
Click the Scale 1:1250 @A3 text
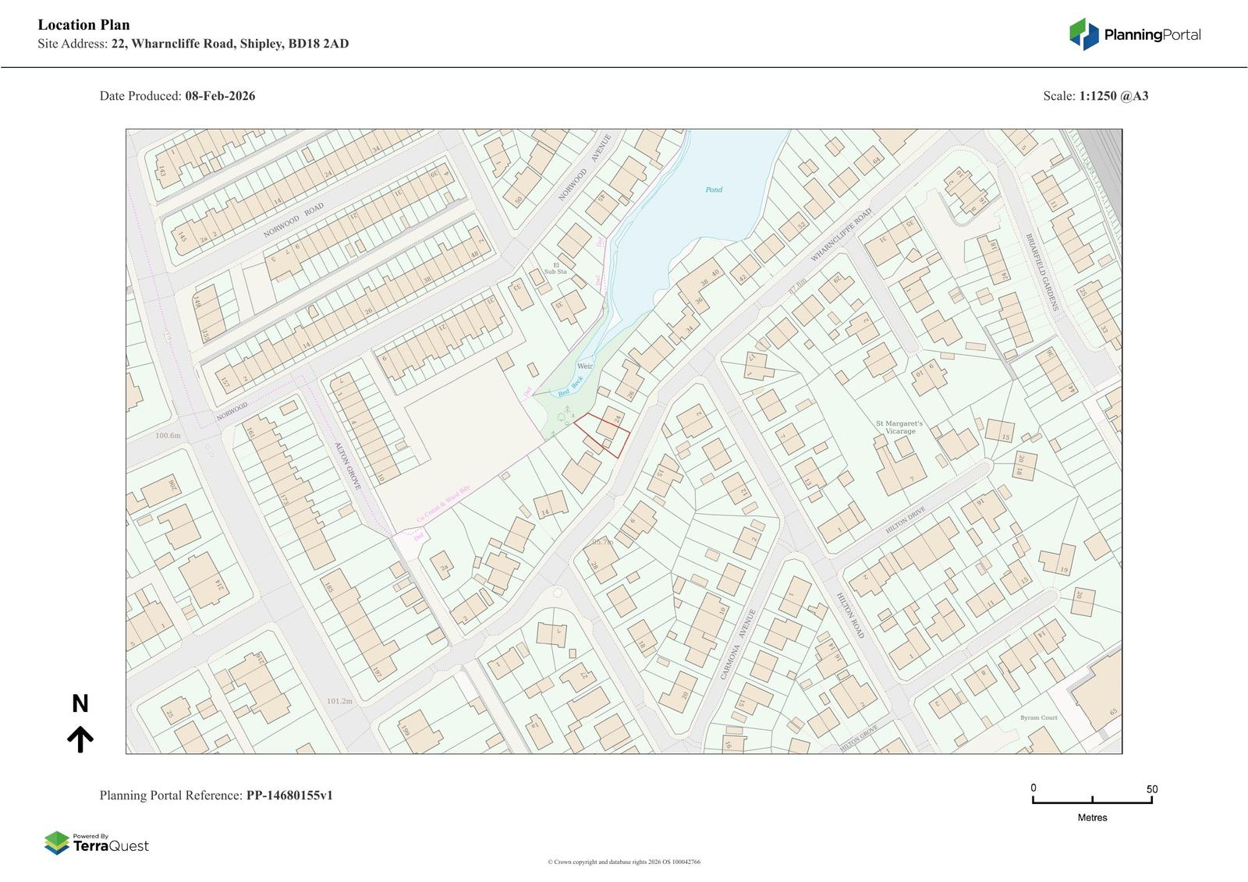click(1095, 96)
